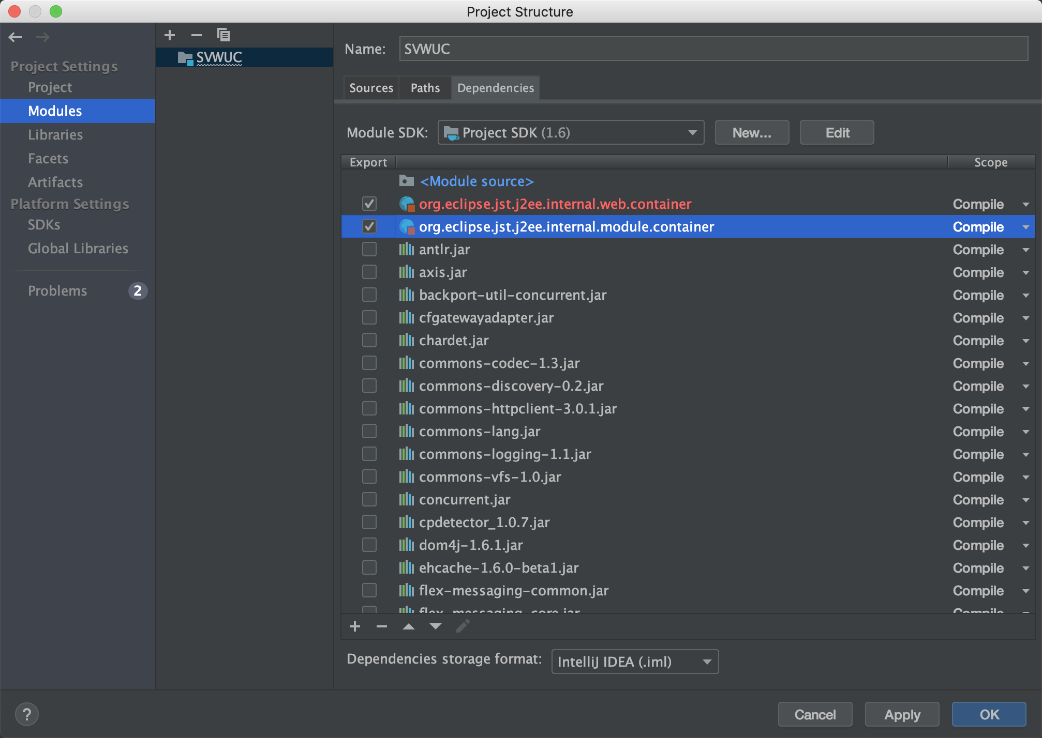Move dependency down arrow
Viewport: 1042px width, 738px height.
[436, 627]
